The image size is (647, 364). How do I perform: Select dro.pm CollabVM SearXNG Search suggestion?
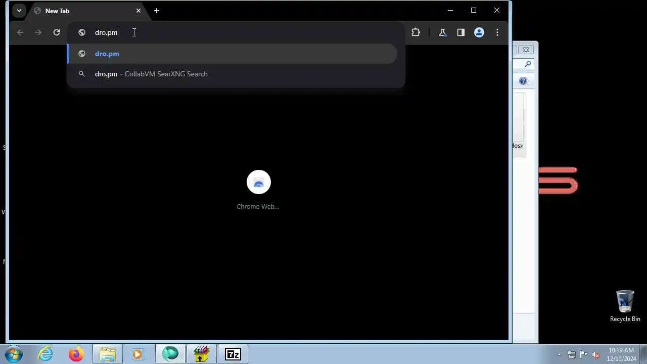click(232, 74)
